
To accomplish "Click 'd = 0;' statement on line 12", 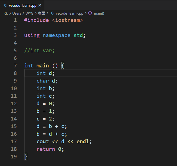I will coord(46,104).
